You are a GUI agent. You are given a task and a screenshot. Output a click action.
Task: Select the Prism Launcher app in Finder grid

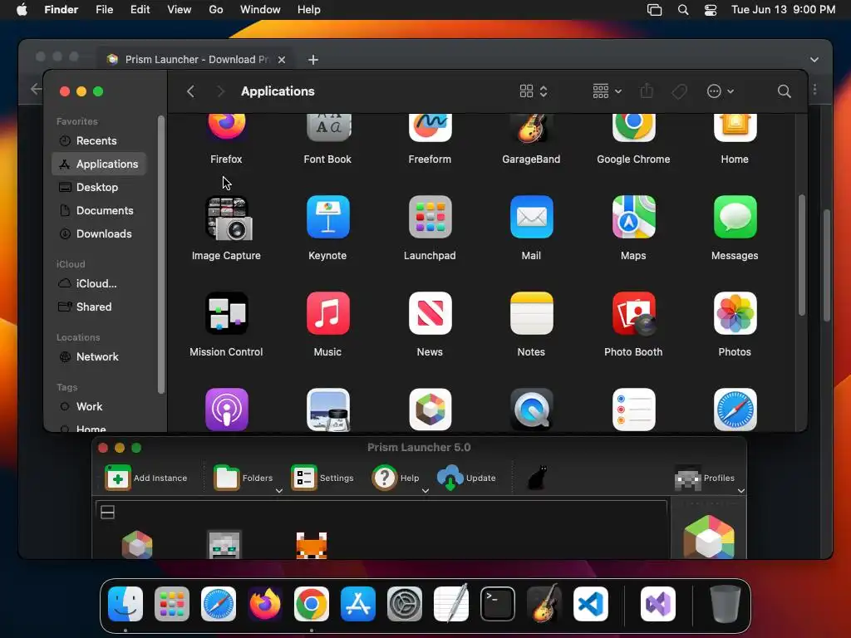click(430, 410)
